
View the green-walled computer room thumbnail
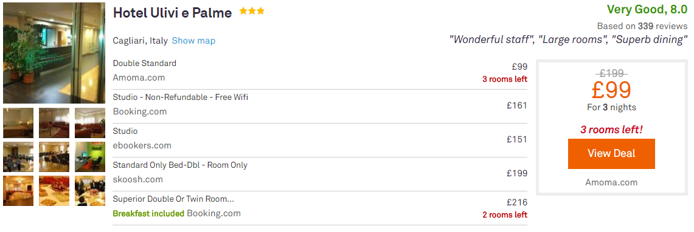coord(90,157)
